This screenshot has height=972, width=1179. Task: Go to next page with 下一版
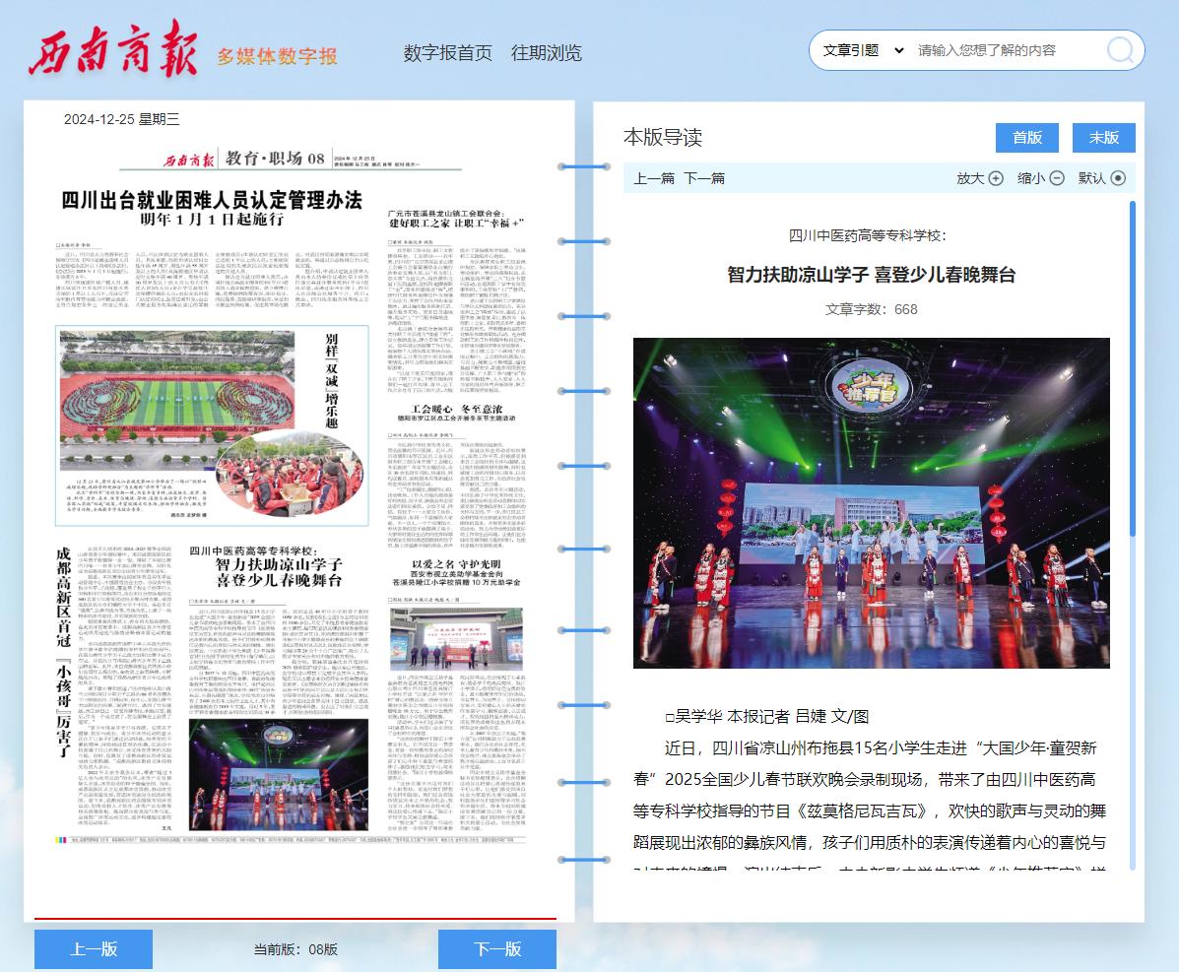pos(497,949)
